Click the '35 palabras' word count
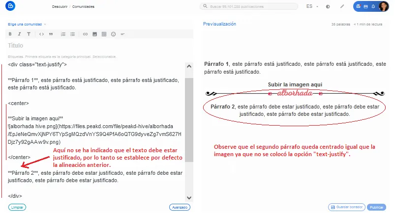The height and width of the screenshot is (217, 395). click(340, 25)
